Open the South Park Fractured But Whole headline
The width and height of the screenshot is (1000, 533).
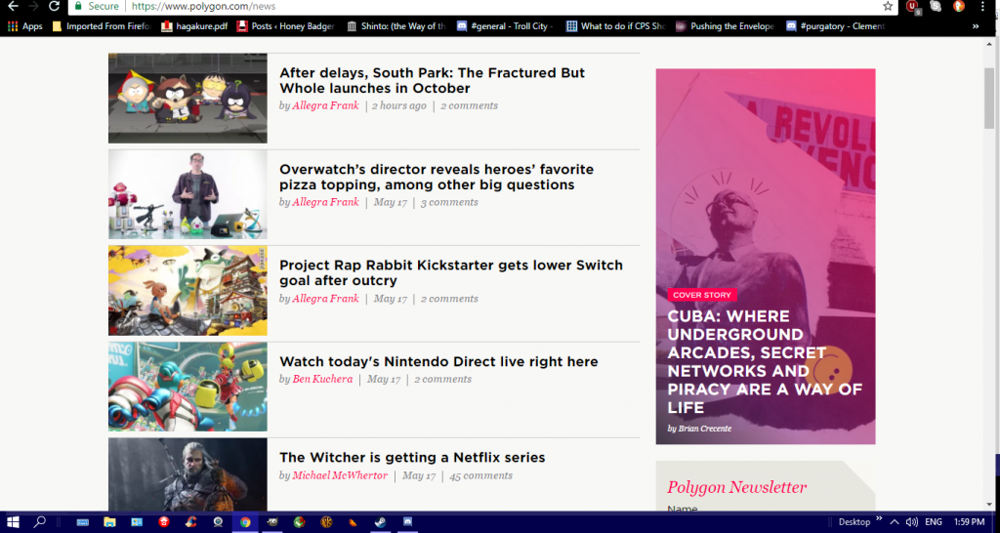432,80
